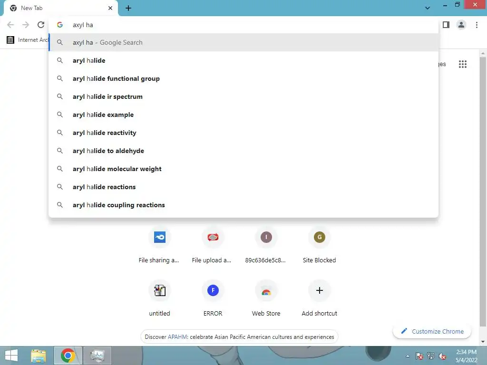Open the Web Store shortcut

[266, 298]
